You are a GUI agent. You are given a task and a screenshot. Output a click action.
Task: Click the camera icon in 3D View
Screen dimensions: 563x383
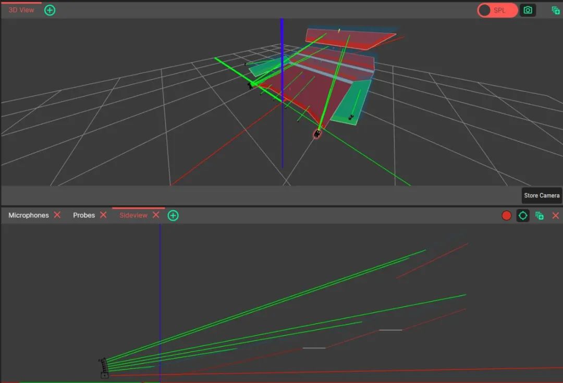(x=528, y=10)
